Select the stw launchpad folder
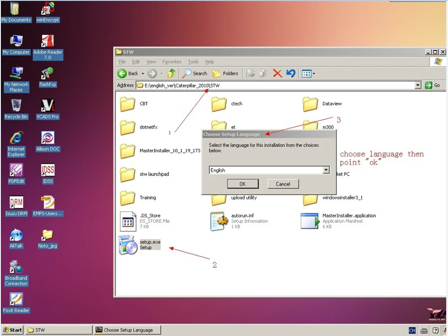This screenshot has height=336, width=448. pyautogui.click(x=145, y=174)
